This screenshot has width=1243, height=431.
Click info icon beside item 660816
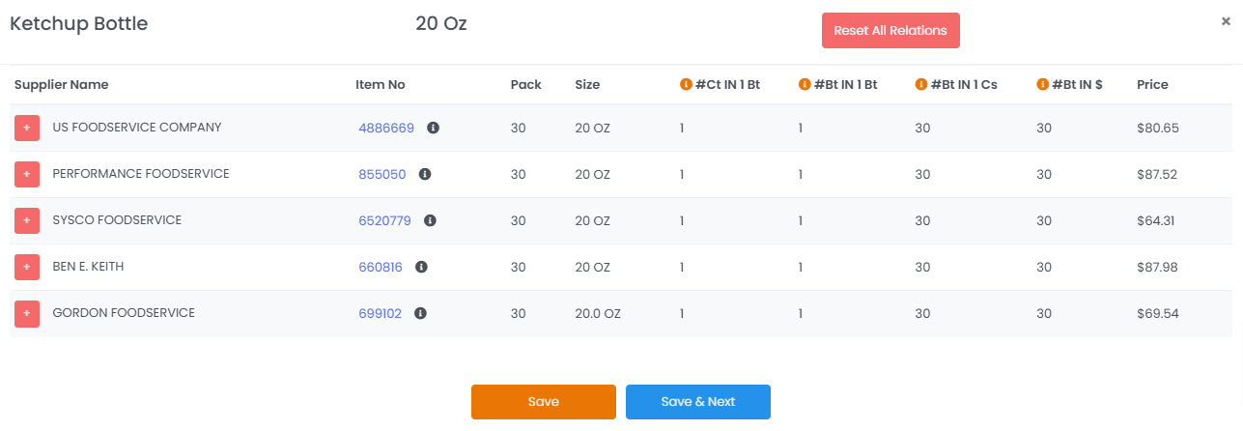pos(421,267)
